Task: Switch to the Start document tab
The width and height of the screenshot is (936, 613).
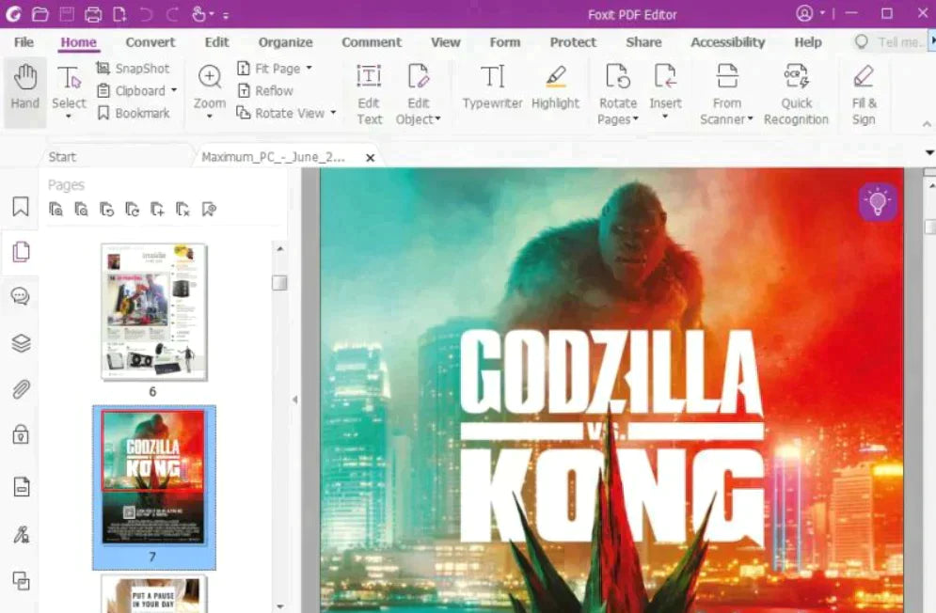Action: 62,157
